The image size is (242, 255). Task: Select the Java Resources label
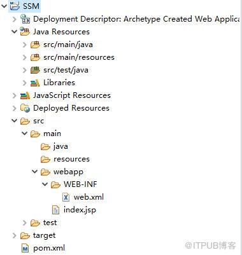click(x=61, y=32)
